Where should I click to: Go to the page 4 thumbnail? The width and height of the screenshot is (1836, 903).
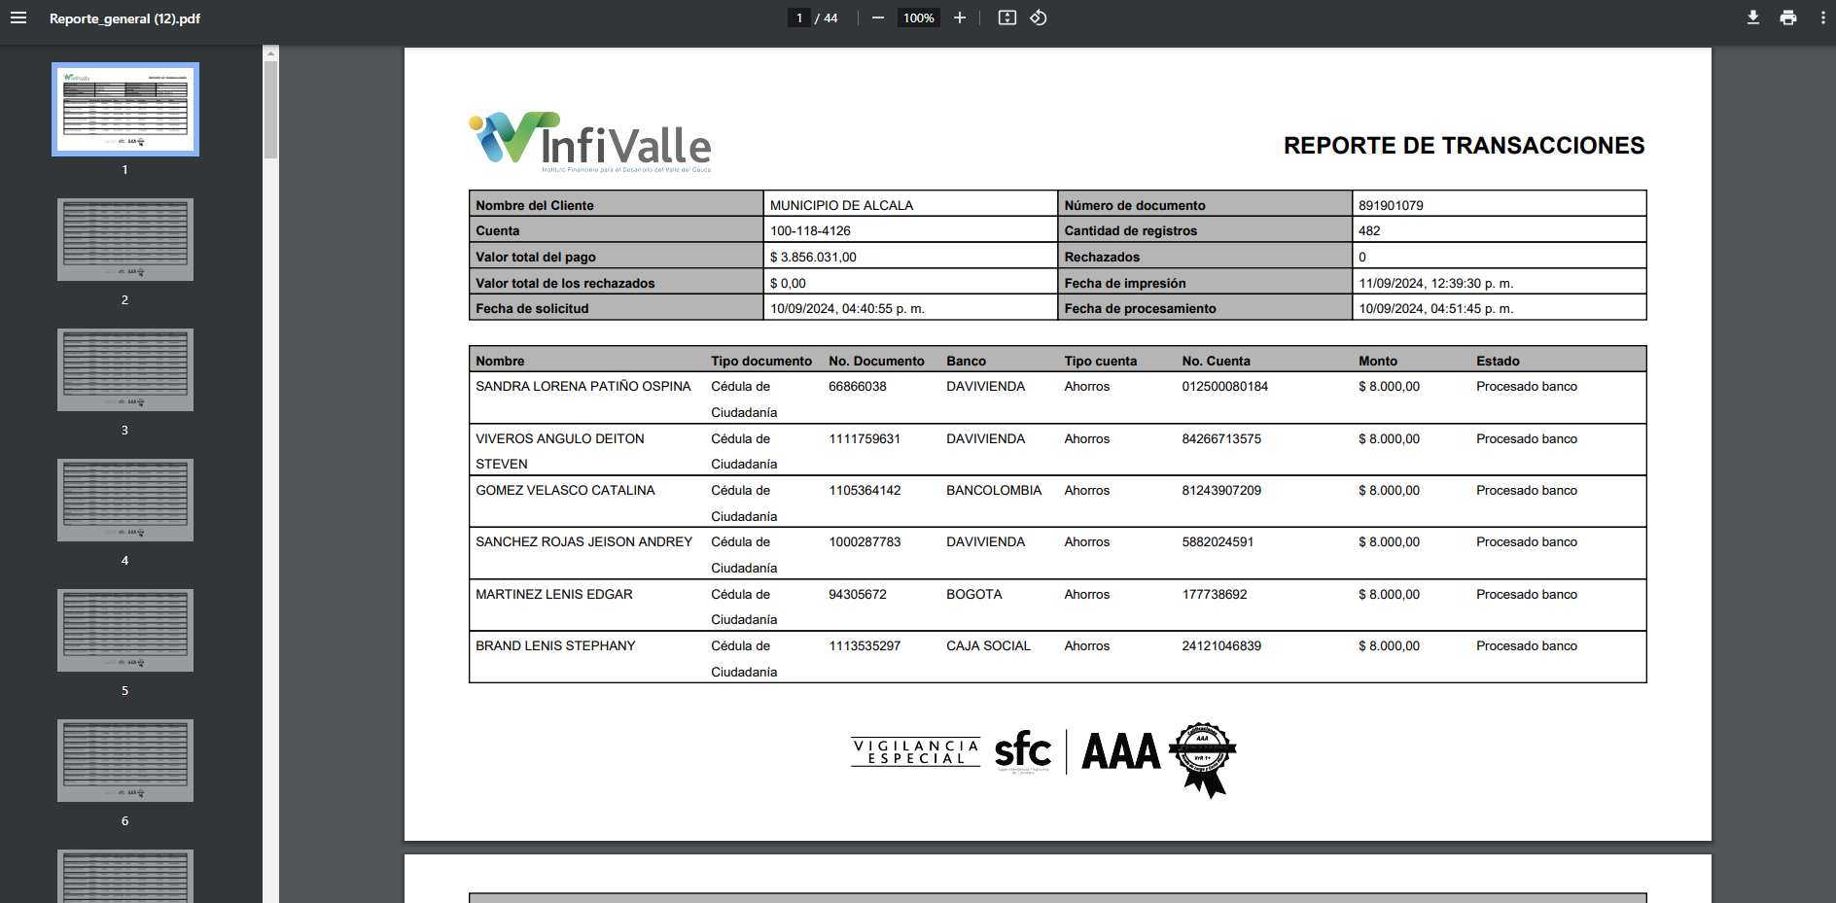pyautogui.click(x=125, y=500)
